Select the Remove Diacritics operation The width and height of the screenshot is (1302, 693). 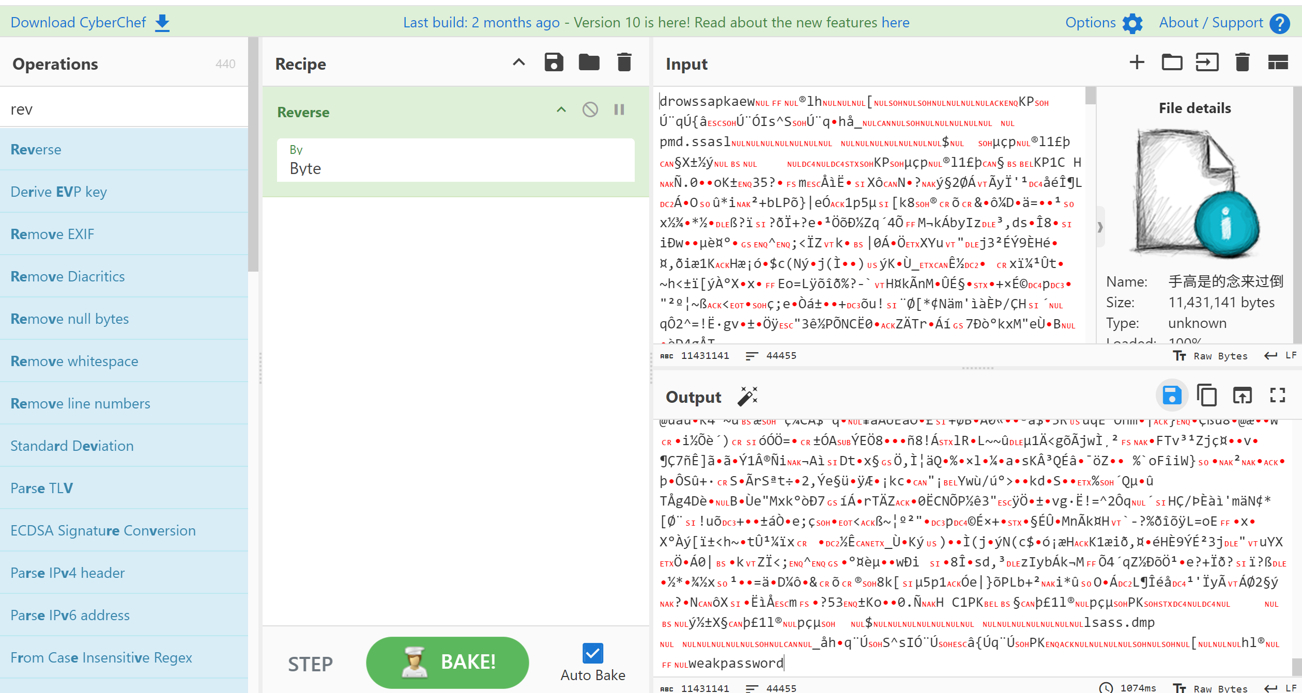point(124,276)
